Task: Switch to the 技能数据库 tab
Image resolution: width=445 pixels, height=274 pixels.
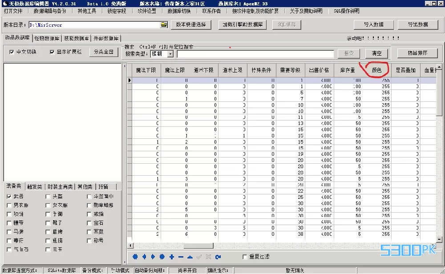Action: 77,38
